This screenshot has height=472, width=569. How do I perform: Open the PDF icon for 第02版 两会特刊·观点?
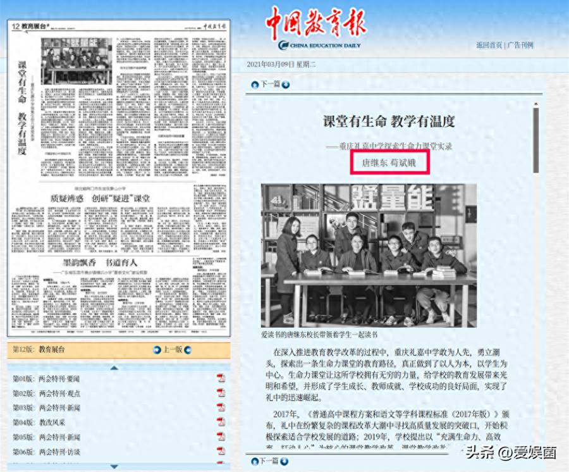coord(221,393)
